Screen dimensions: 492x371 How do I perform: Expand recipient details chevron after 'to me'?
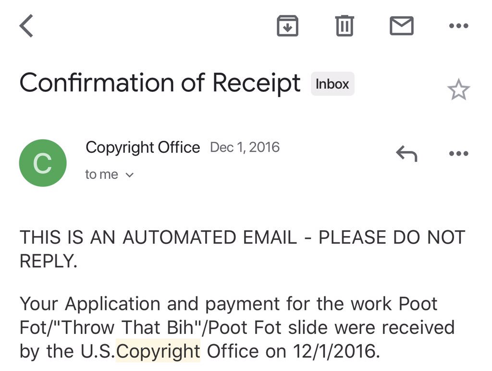[130, 175]
